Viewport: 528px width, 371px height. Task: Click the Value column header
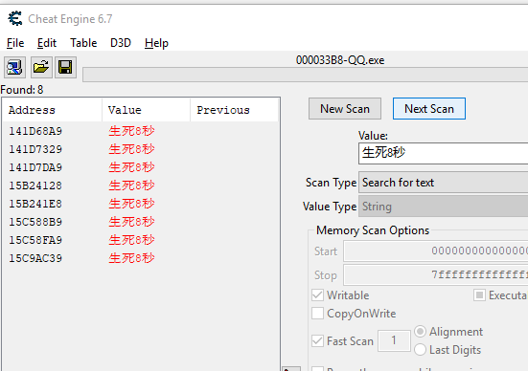(147, 110)
